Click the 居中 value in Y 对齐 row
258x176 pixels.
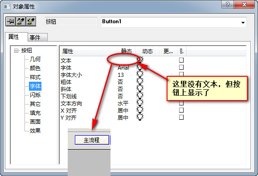[x=123, y=117]
